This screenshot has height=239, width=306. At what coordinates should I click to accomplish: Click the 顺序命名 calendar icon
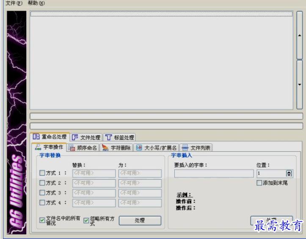72,148
